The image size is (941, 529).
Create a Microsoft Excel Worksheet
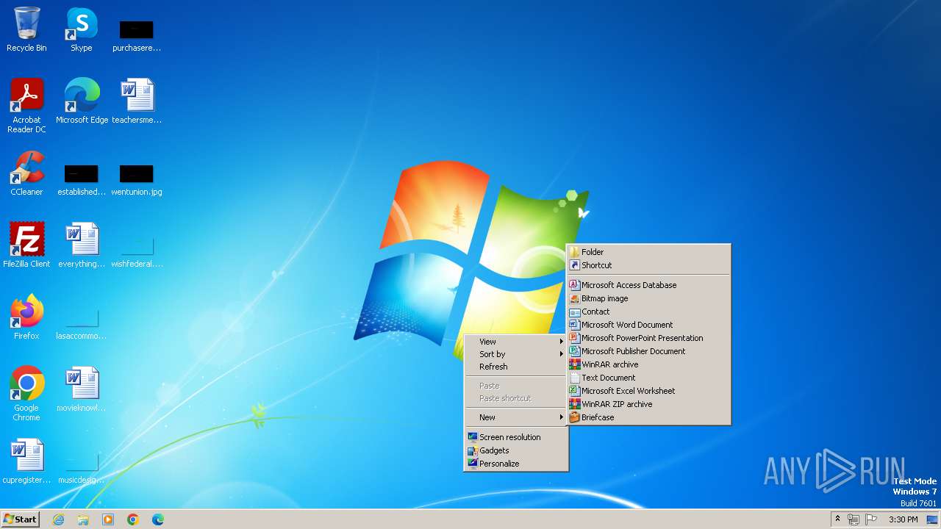coord(648,391)
